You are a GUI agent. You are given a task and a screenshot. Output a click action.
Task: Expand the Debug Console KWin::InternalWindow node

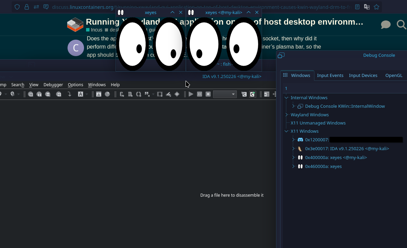pos(293,106)
